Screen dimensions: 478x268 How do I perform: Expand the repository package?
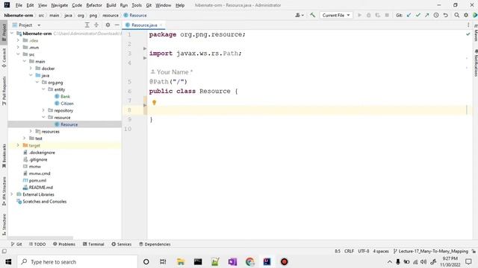[x=43, y=110]
